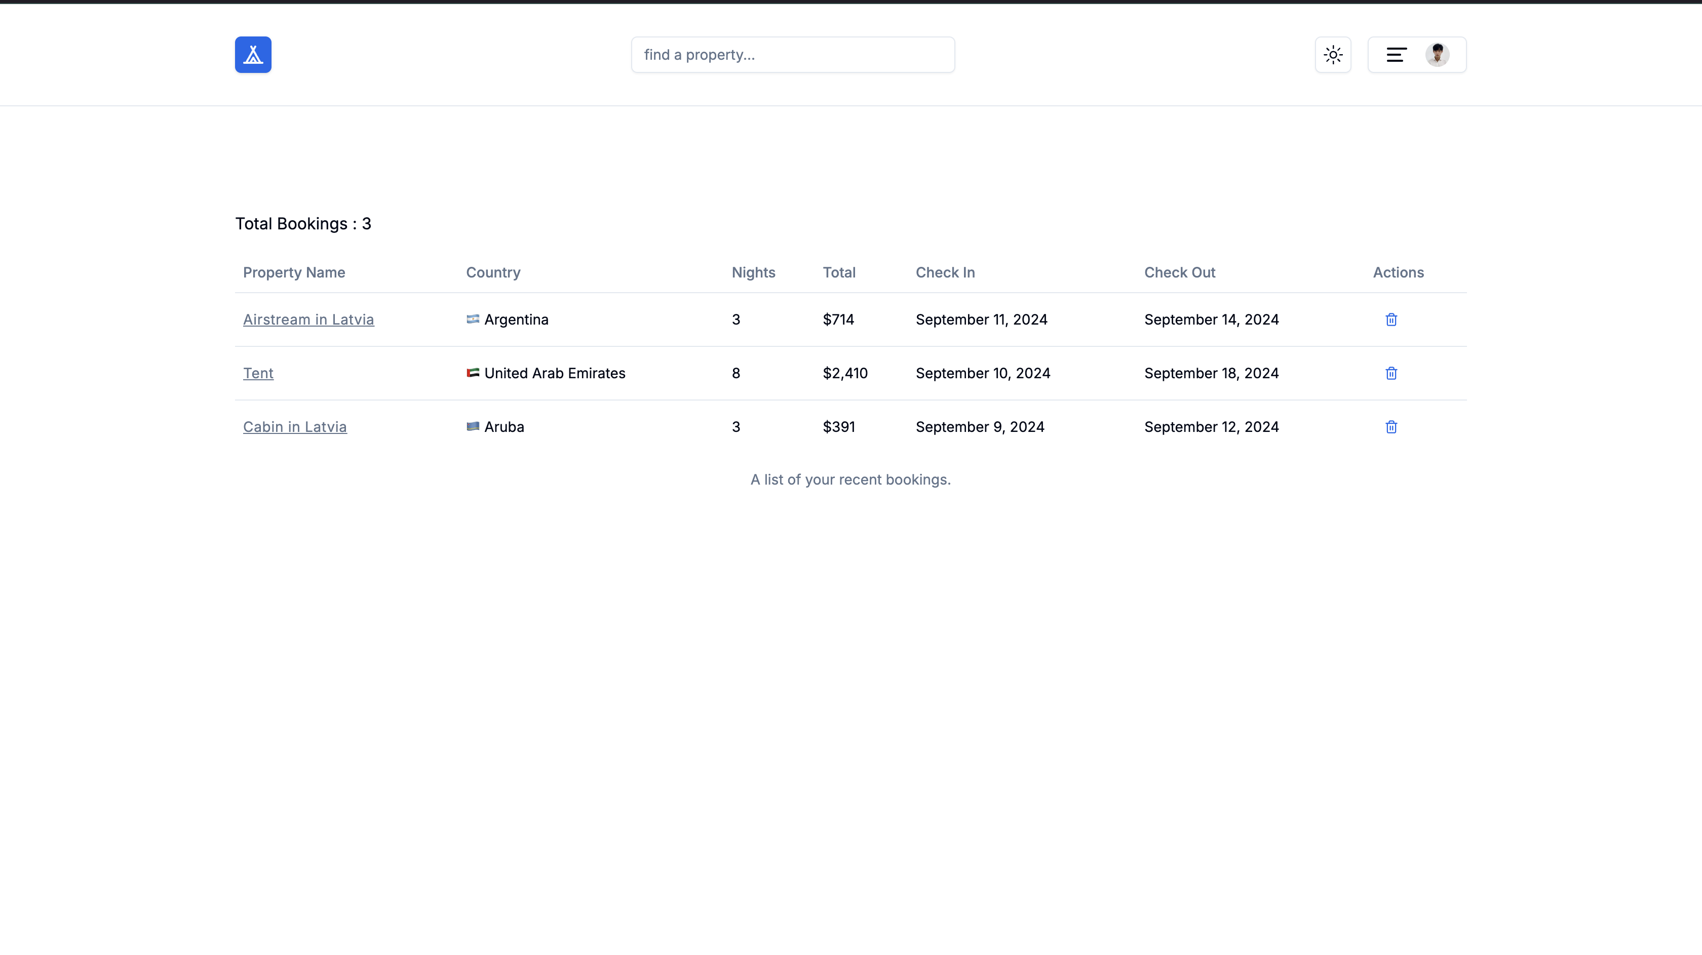The height and width of the screenshot is (955, 1702).
Task: Click the Aruba flag icon
Action: (473, 426)
